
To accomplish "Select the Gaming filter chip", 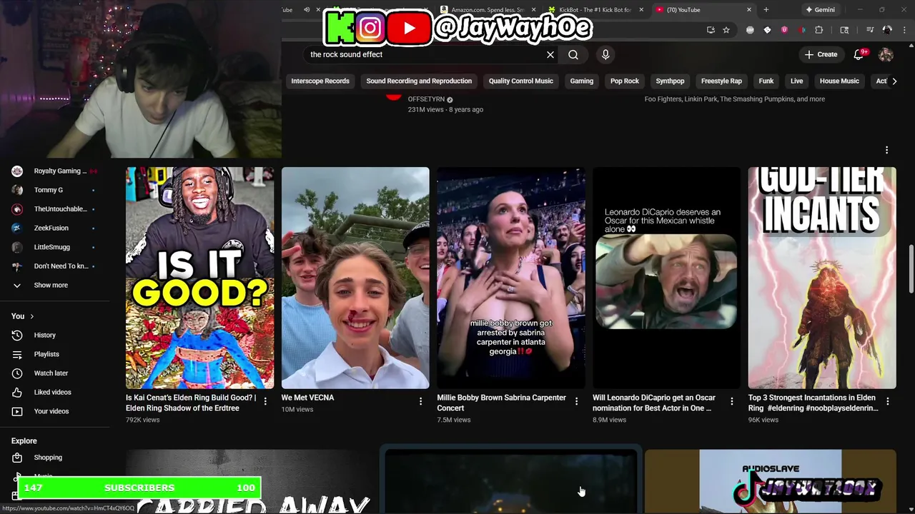I will [582, 81].
